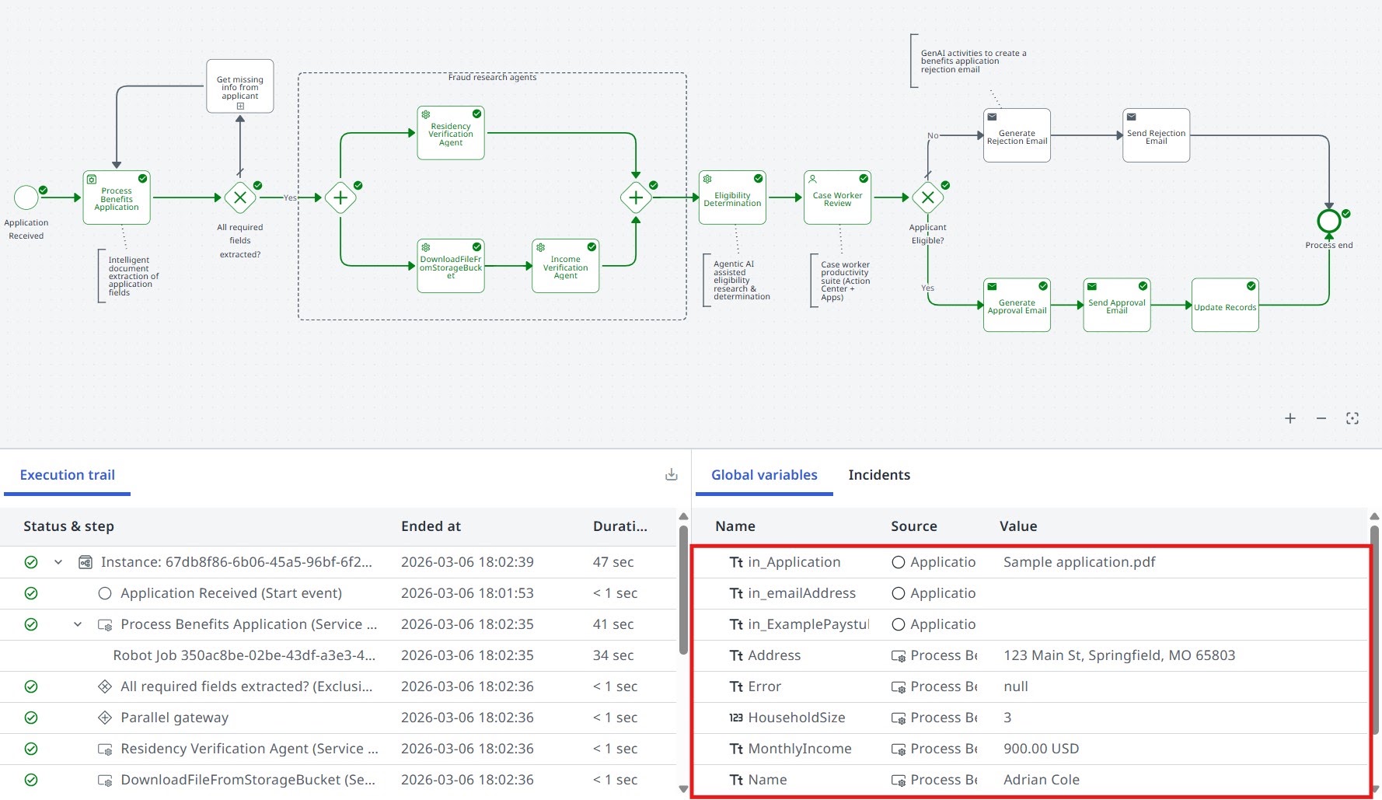Viewport: 1382px width, 800px height.
Task: Click the zoom out minus icon on canvas
Action: (1321, 418)
